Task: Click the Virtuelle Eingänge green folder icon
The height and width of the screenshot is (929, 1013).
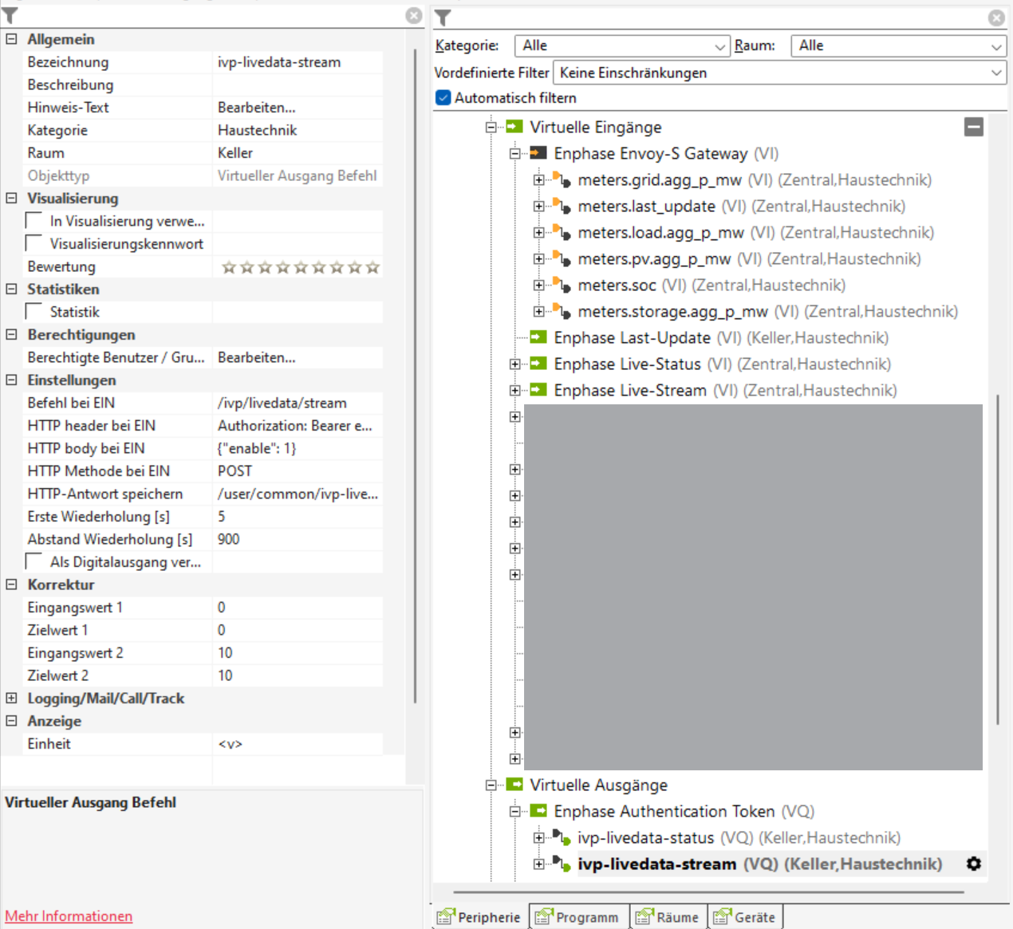Action: [514, 127]
